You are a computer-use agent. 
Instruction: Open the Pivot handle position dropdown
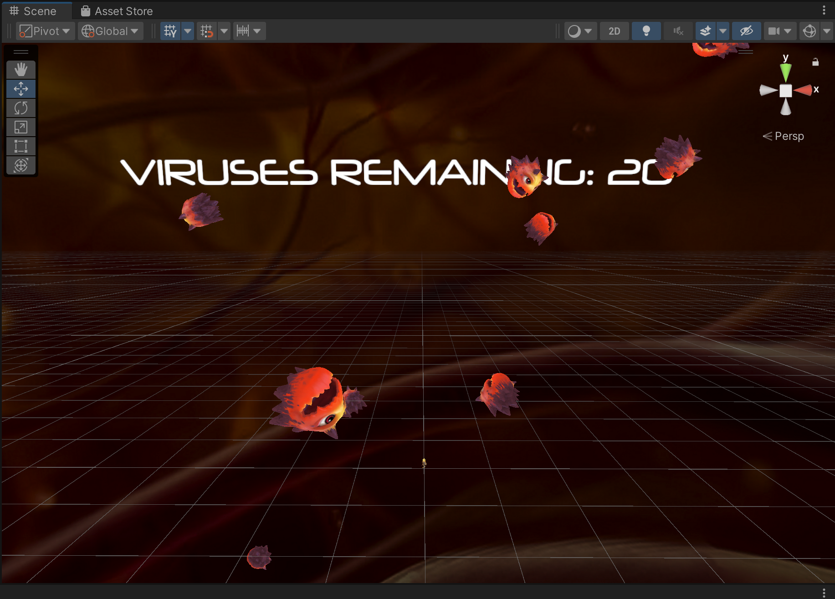45,31
